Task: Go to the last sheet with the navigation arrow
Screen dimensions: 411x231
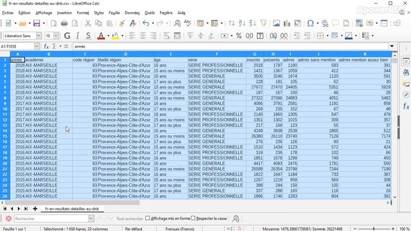Action: tap(26, 209)
